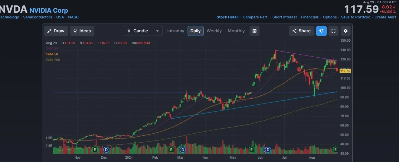Image resolution: width=399 pixels, height=162 pixels.
Task: Click the SMA 20 legend label
Action: (x=52, y=48)
